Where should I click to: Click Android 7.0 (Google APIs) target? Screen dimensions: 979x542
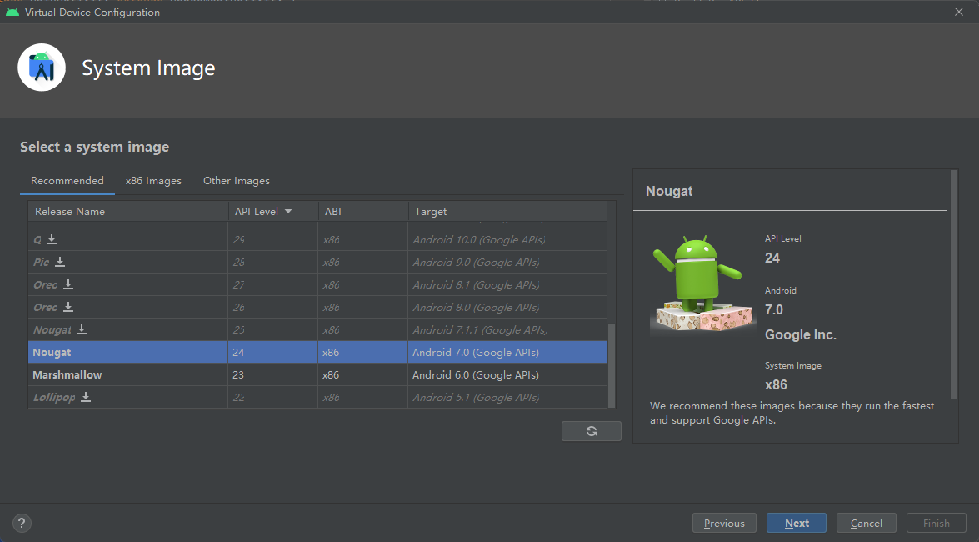click(x=475, y=352)
